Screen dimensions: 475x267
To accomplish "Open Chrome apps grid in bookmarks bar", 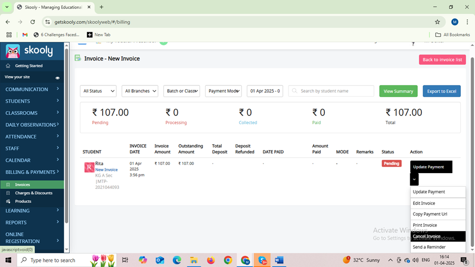I will (x=9, y=35).
